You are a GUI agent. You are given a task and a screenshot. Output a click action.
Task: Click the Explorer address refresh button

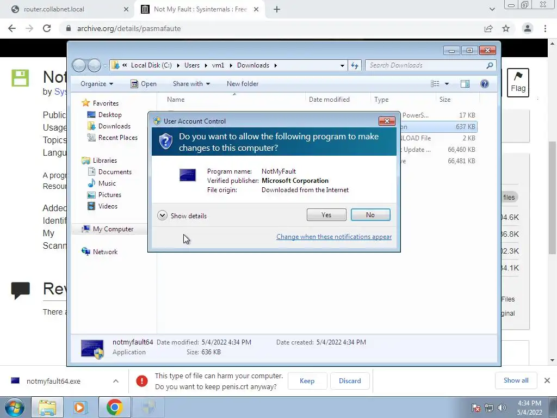click(x=355, y=65)
